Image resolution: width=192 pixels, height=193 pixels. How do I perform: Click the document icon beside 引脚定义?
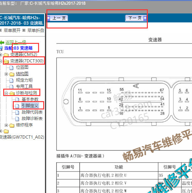coord(17,106)
